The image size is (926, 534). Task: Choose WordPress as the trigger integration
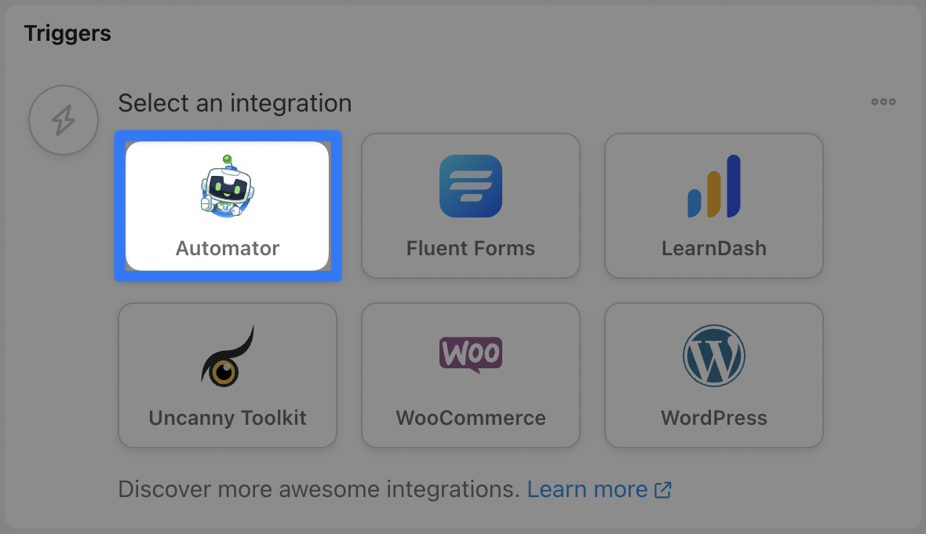click(713, 375)
